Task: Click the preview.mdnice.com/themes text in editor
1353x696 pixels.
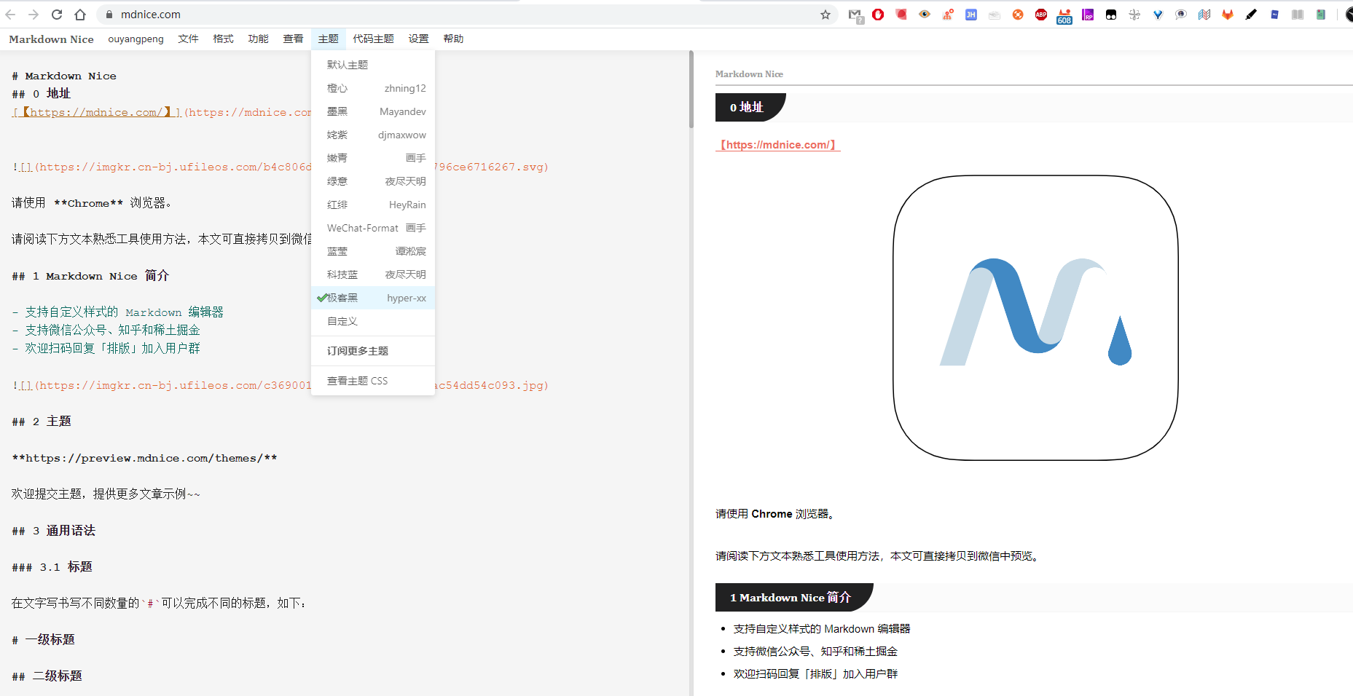Action: [144, 458]
